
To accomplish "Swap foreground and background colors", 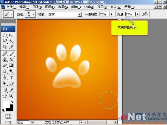I will [12, 102].
